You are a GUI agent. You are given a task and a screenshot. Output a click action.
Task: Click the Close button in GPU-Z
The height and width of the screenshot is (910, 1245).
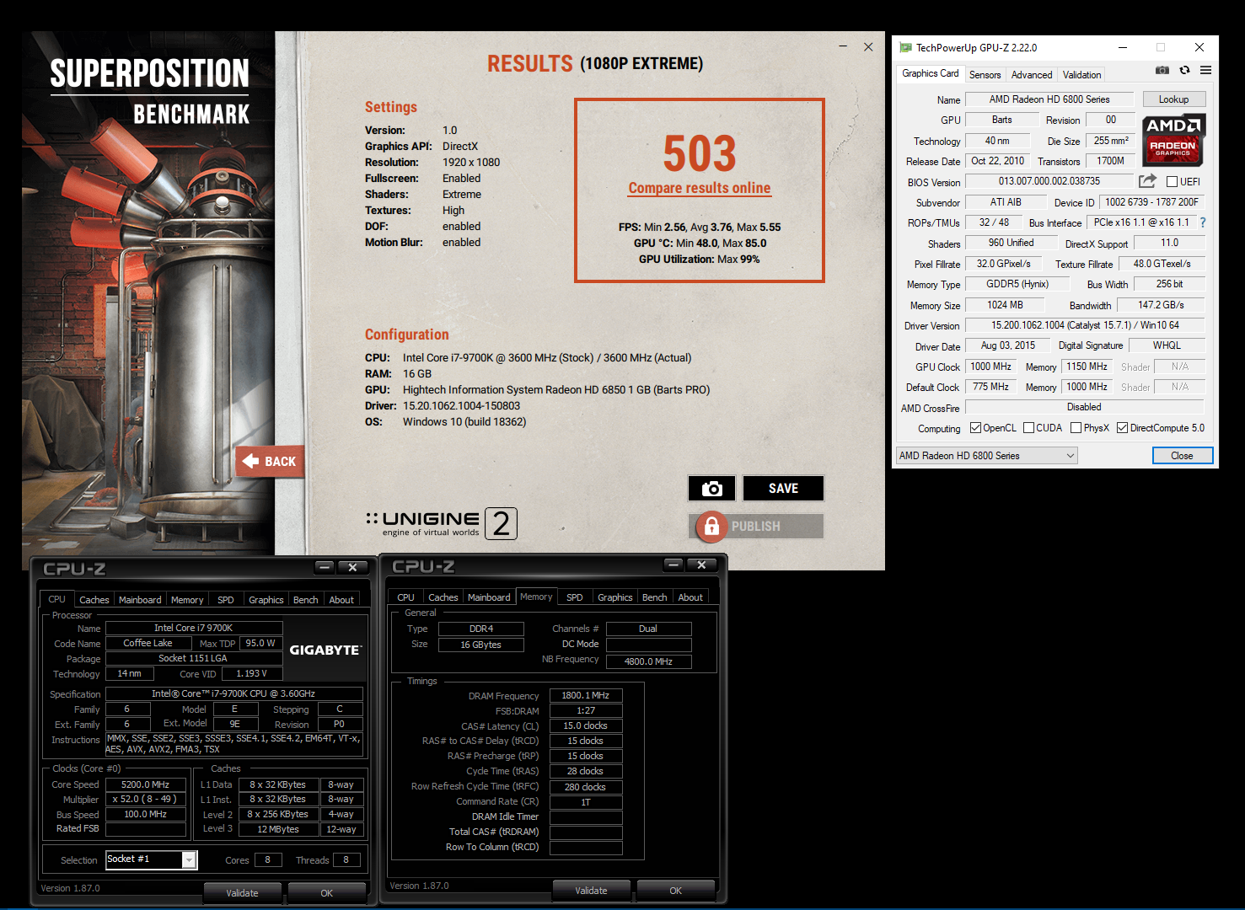[1182, 456]
